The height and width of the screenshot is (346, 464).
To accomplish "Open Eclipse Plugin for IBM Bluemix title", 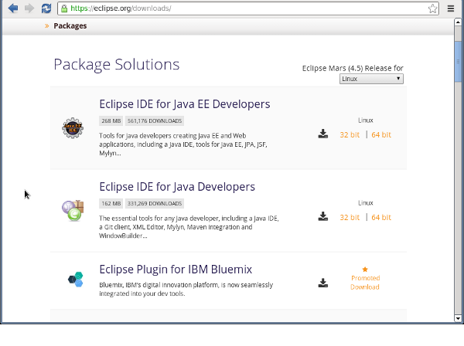I will coord(176,270).
